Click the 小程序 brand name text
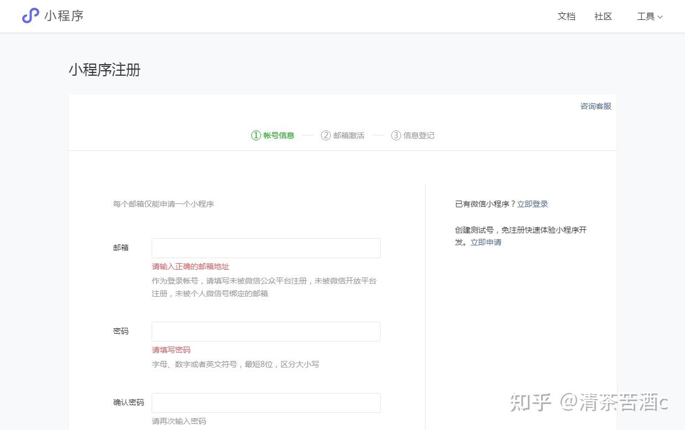The height and width of the screenshot is (430, 685). pos(64,16)
